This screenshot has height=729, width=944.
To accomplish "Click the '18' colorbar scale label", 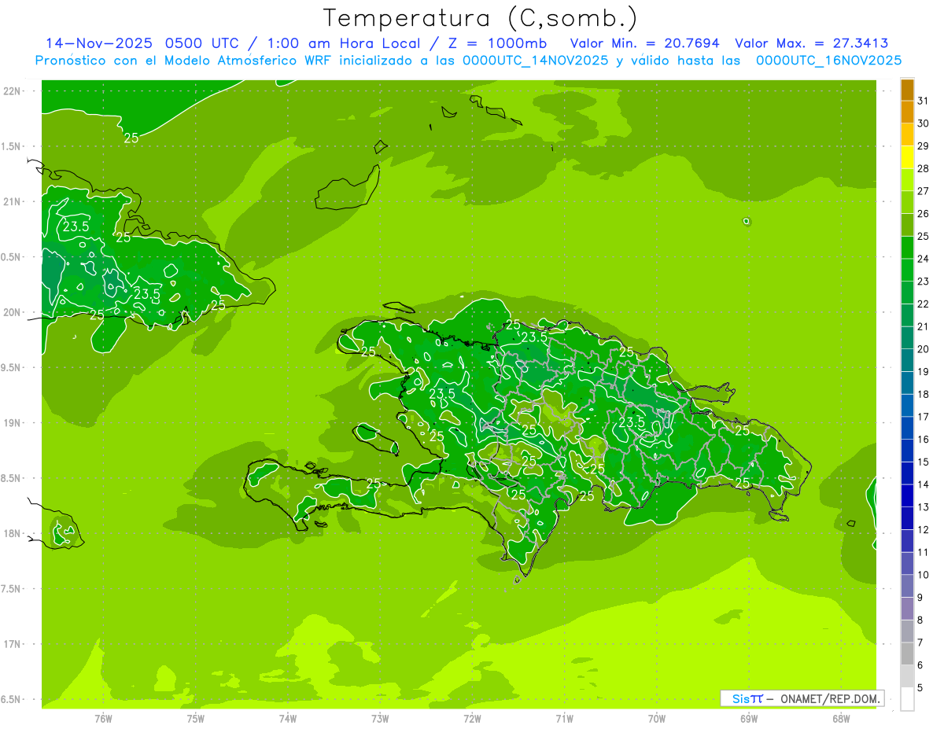I will click(924, 395).
